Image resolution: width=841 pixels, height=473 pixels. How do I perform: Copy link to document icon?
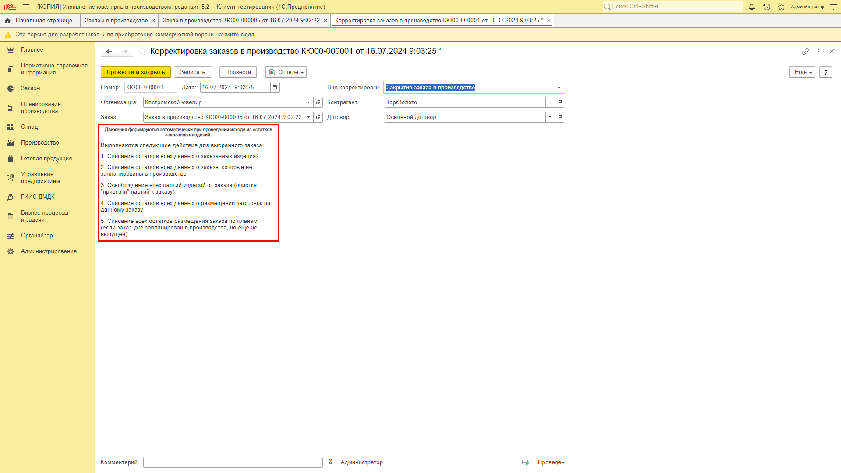pos(805,51)
